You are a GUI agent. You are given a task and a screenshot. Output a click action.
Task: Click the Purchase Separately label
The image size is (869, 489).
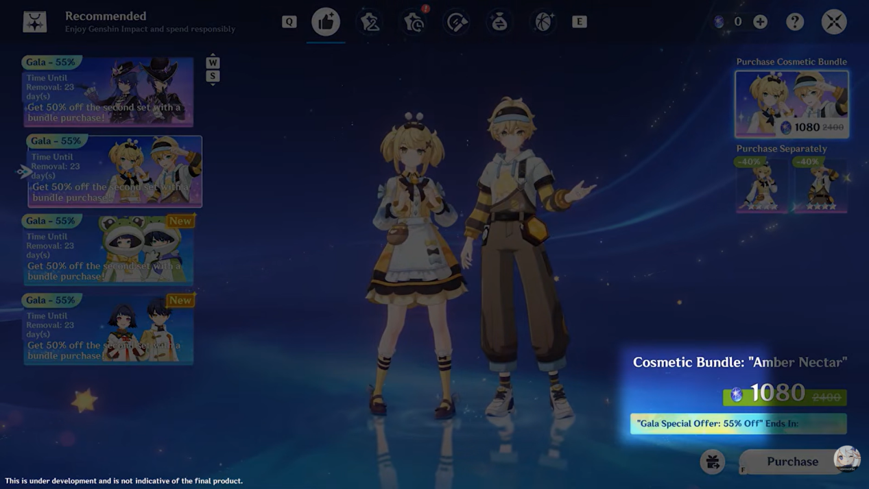tap(781, 148)
